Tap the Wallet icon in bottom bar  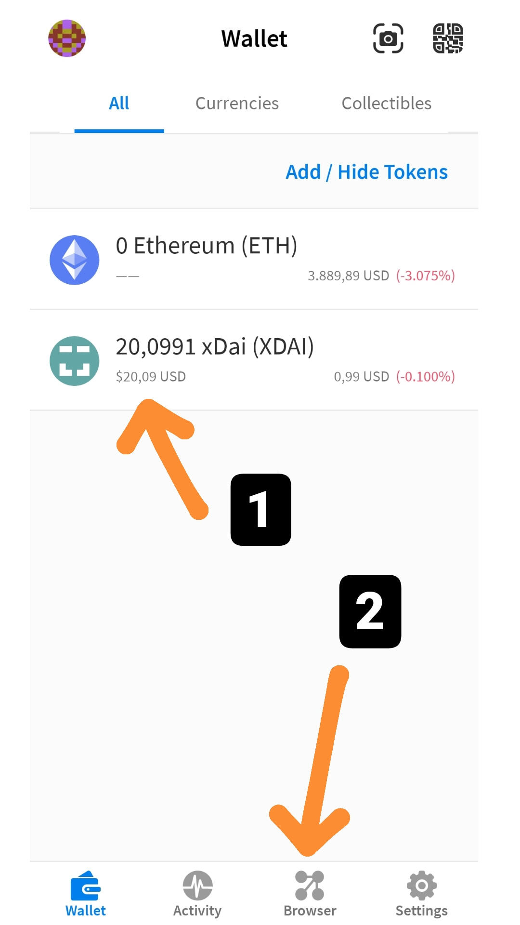pyautogui.click(x=86, y=885)
